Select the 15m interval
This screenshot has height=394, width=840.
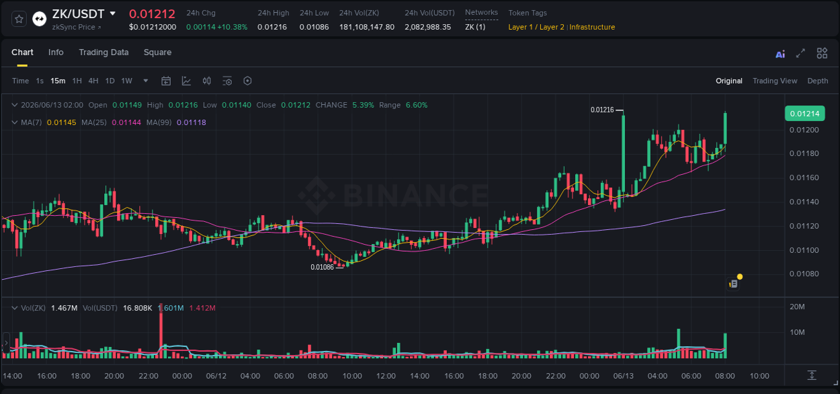58,81
